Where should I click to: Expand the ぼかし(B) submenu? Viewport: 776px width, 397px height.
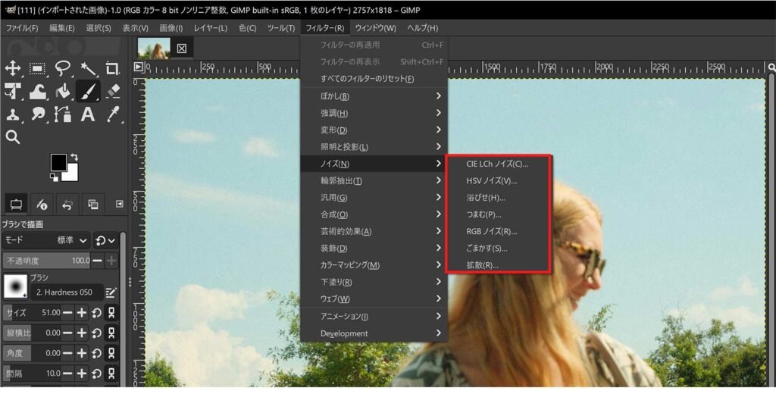click(x=374, y=96)
